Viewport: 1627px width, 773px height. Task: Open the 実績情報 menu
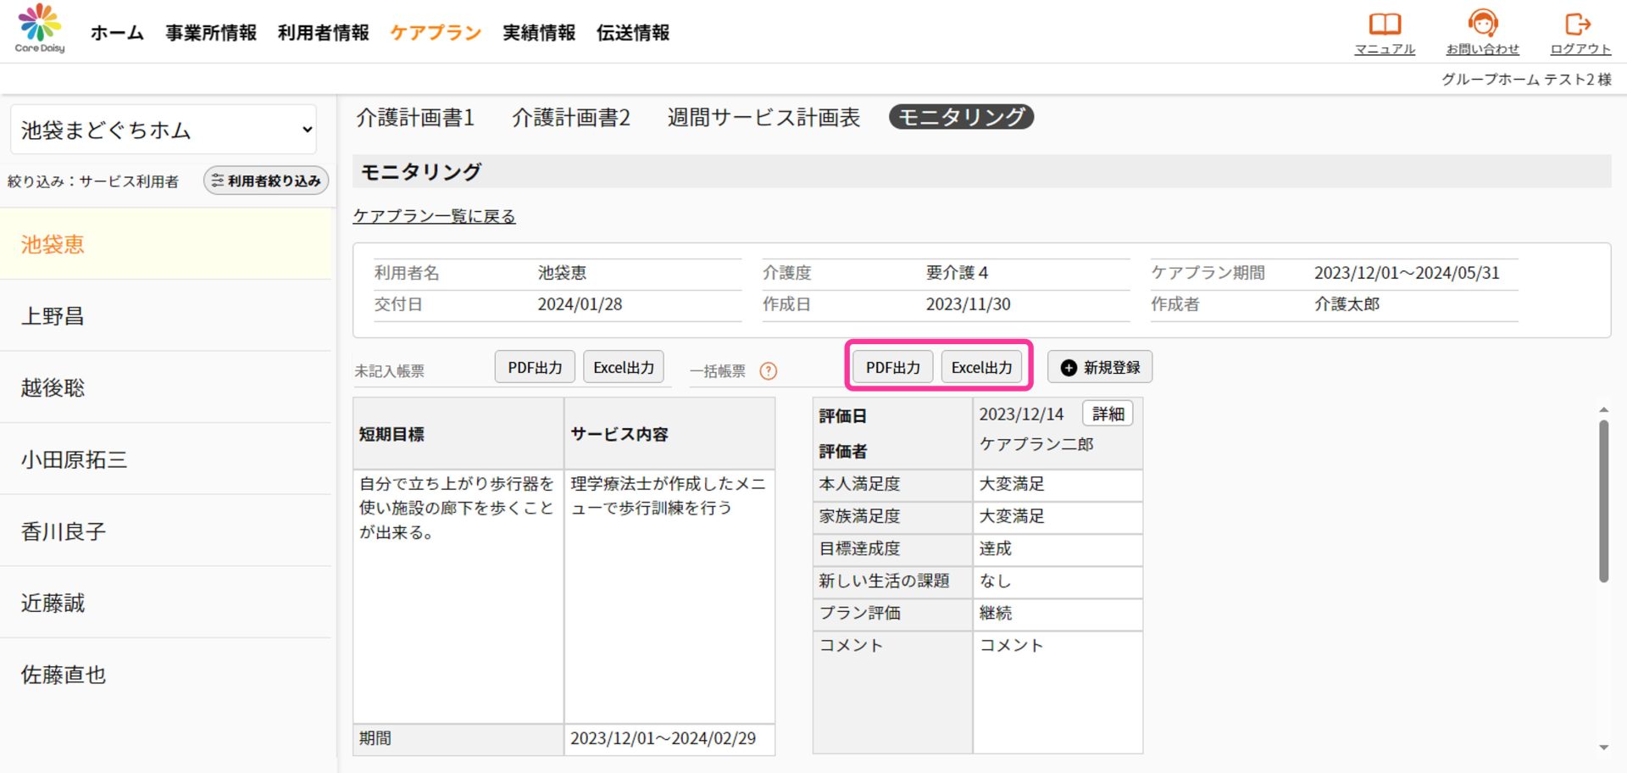click(x=539, y=32)
